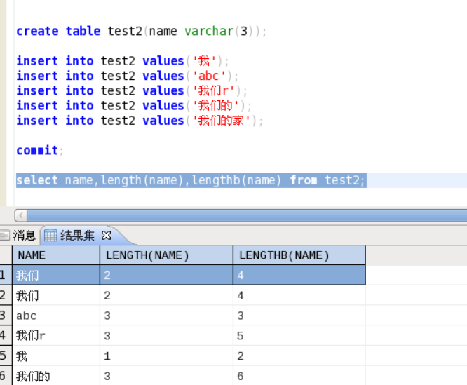Switch to the 消息 (Messages) tab
This screenshot has height=385, width=467.
click(x=24, y=236)
